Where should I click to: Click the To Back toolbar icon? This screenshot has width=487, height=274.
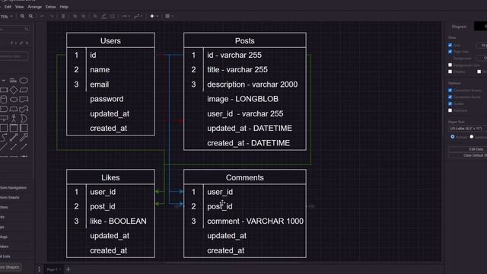click(84, 16)
